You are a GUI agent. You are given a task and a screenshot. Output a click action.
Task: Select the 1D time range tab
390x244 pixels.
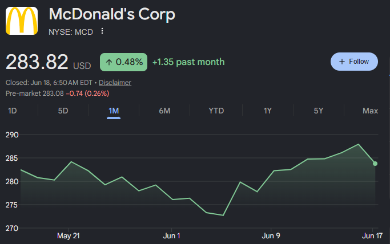pos(13,111)
